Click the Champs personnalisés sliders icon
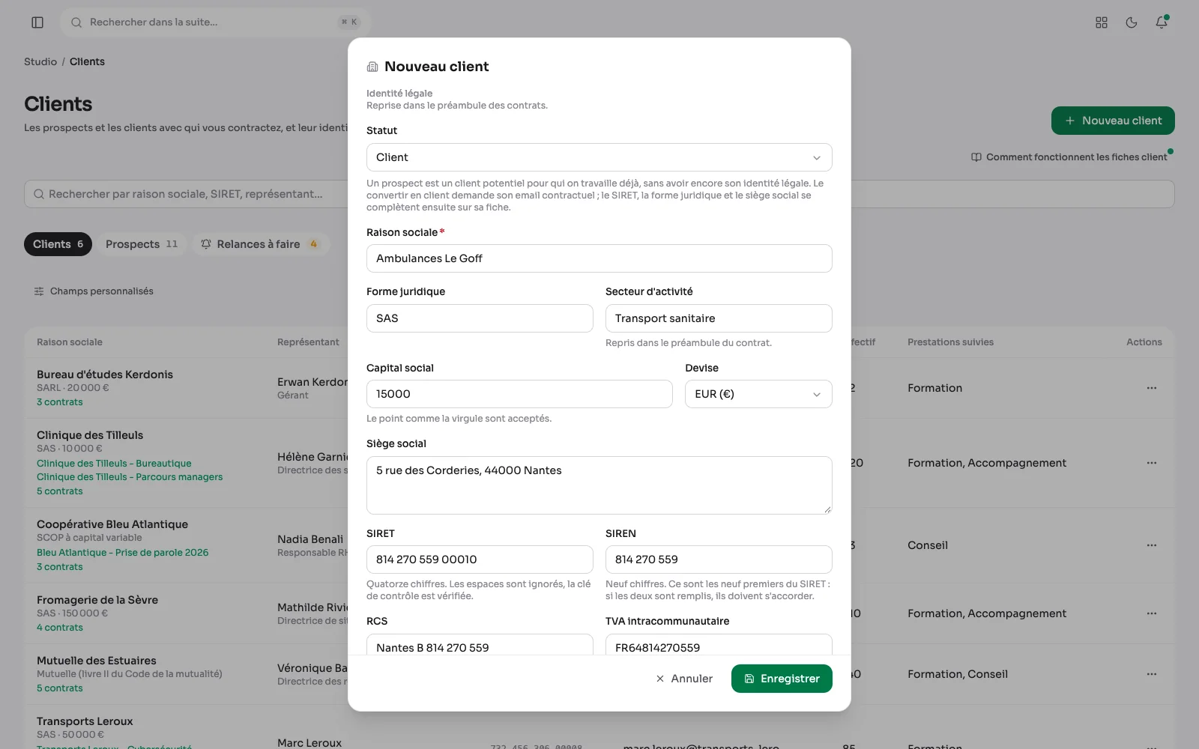This screenshot has height=749, width=1199. pos(39,291)
